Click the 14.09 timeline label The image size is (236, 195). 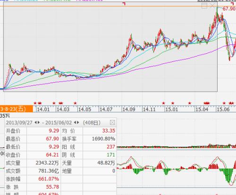pos(129,109)
